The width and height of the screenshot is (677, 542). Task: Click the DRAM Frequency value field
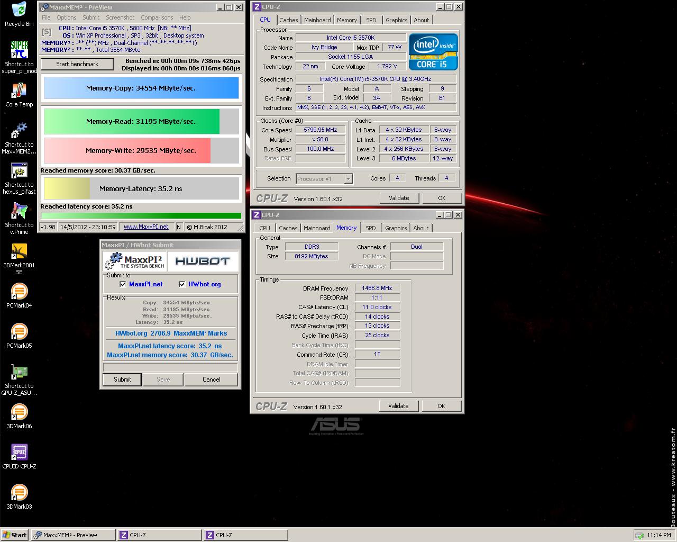(x=377, y=288)
